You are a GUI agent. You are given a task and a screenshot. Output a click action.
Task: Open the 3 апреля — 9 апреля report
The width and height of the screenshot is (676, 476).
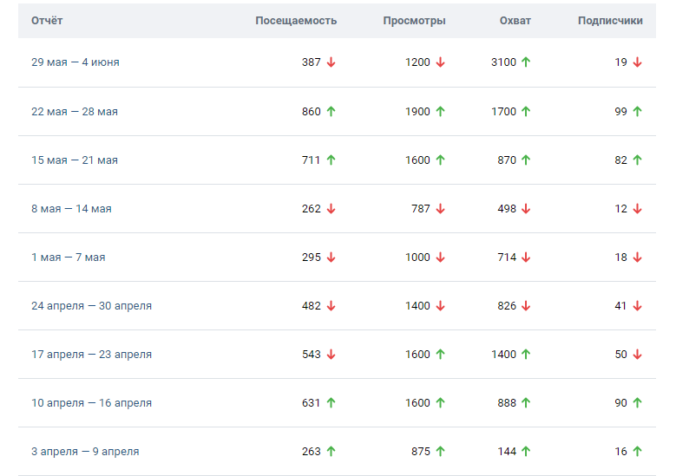[x=85, y=452]
